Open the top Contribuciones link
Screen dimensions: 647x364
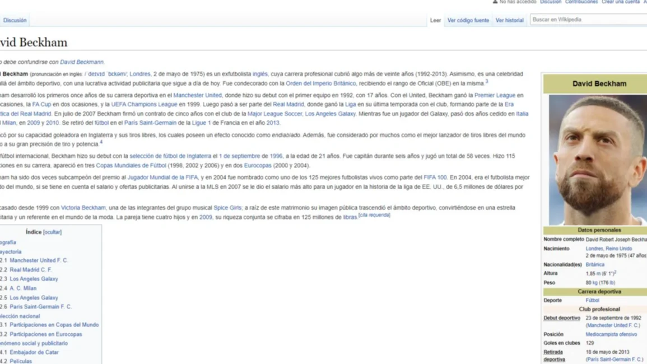(x=581, y=2)
